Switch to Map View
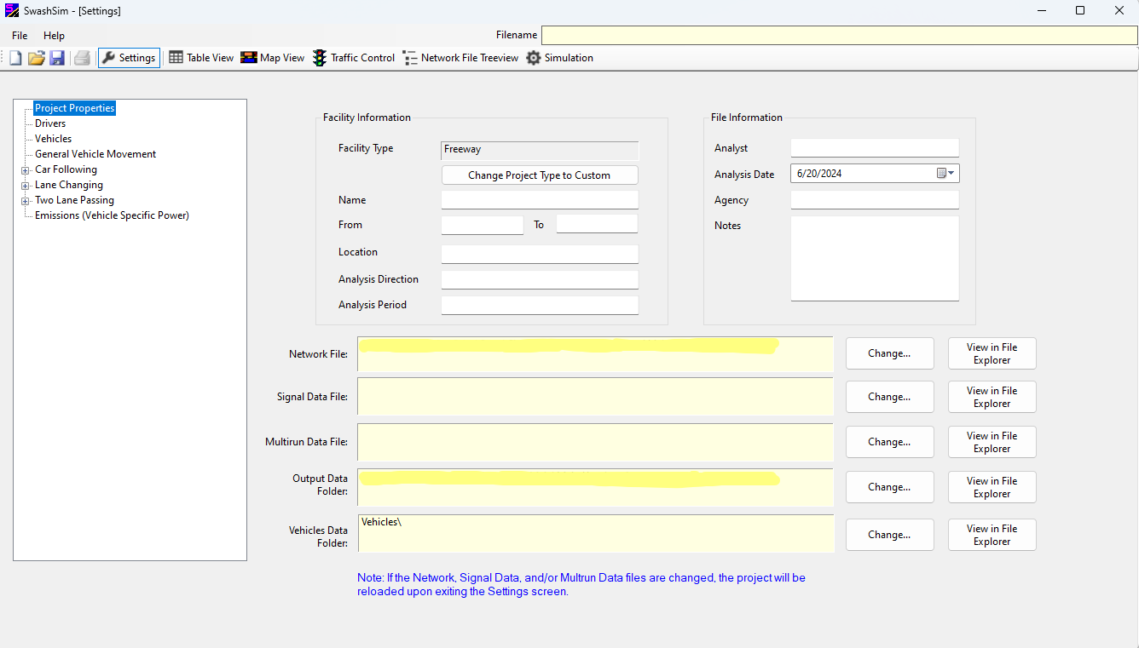The width and height of the screenshot is (1139, 648). pyautogui.click(x=272, y=58)
